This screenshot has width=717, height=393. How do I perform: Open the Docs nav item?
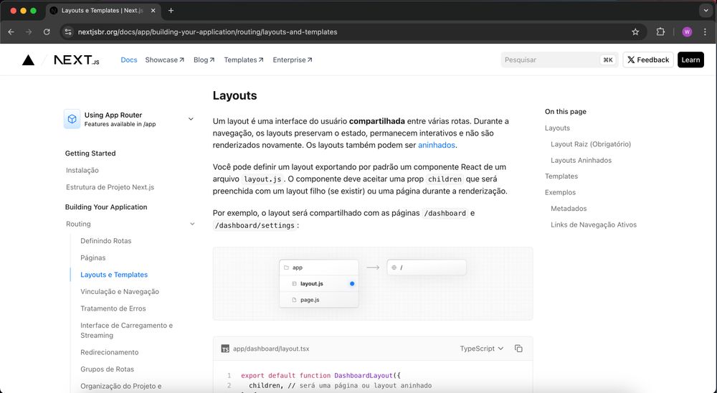click(x=129, y=60)
